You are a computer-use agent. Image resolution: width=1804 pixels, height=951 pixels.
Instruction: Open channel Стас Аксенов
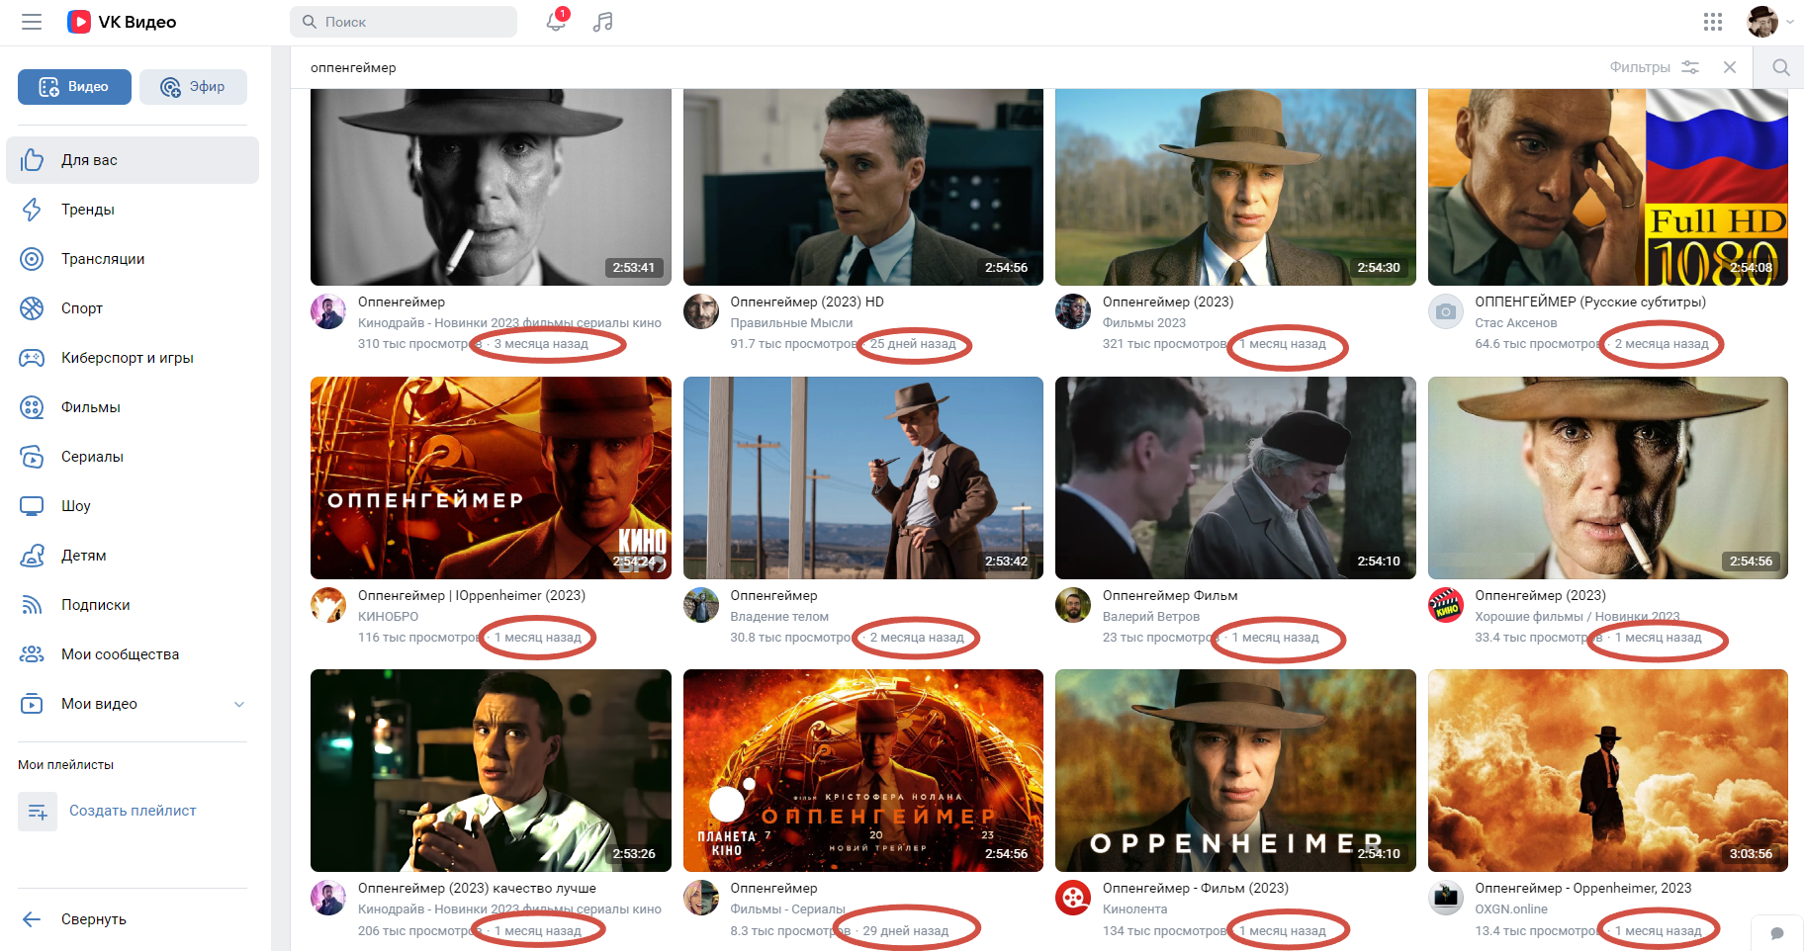[1516, 322]
